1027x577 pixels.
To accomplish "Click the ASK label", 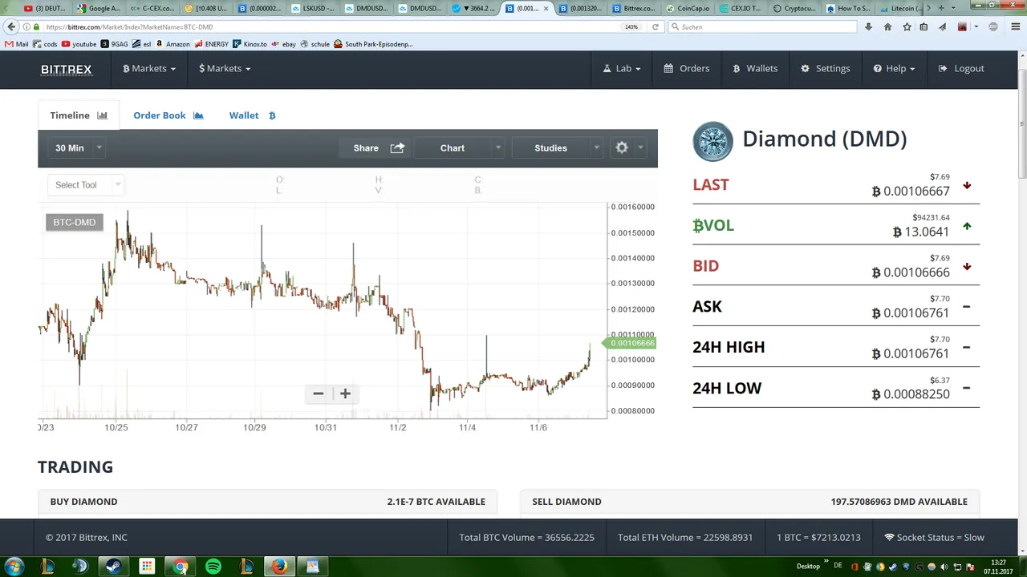I will (707, 306).
